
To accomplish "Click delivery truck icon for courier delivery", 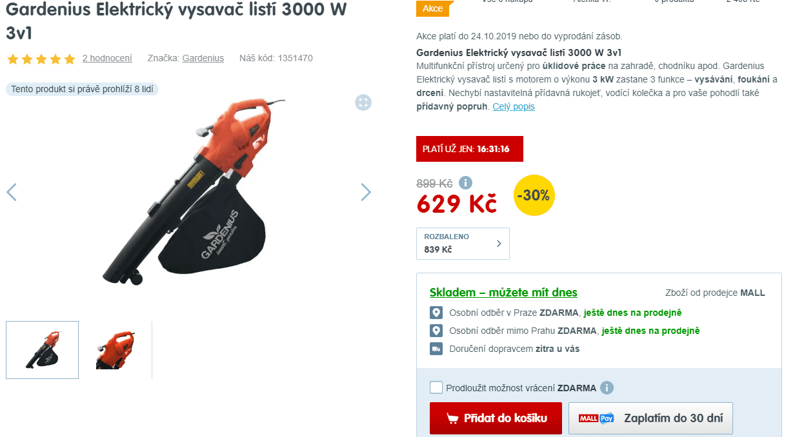I will coord(436,349).
